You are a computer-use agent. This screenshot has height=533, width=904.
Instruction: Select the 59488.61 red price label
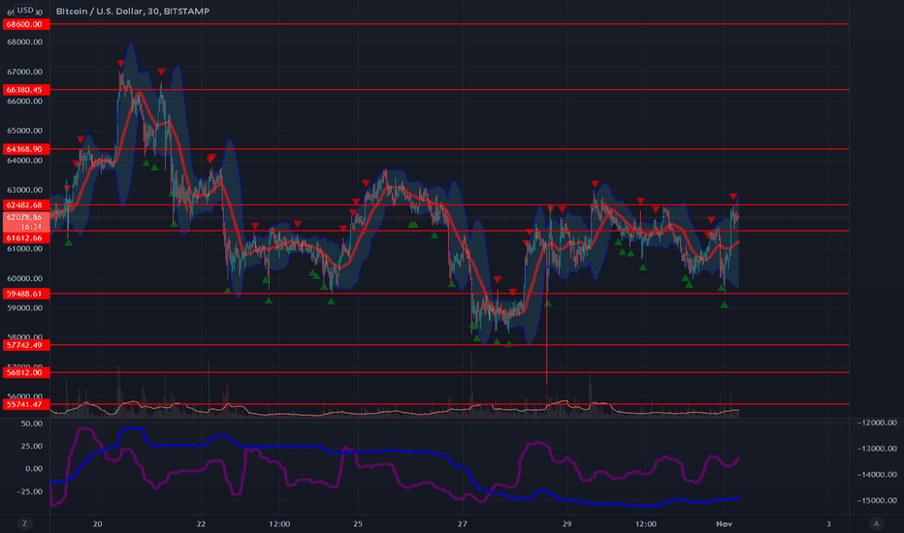tap(26, 294)
